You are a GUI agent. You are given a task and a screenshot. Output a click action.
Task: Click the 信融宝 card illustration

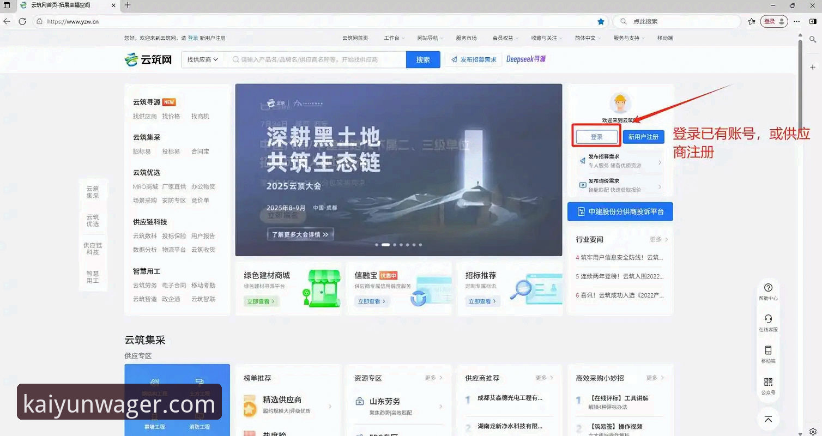coord(431,290)
